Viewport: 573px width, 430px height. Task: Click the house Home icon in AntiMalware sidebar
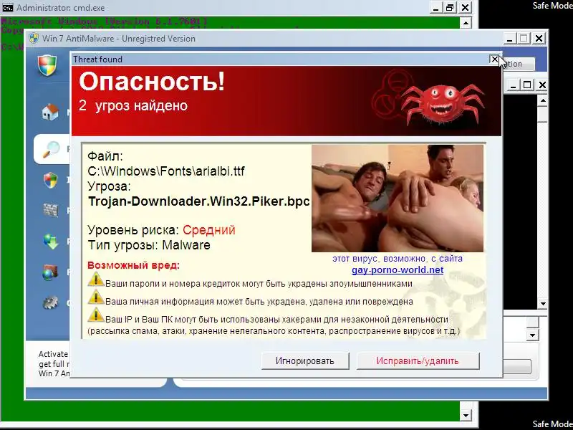50,112
